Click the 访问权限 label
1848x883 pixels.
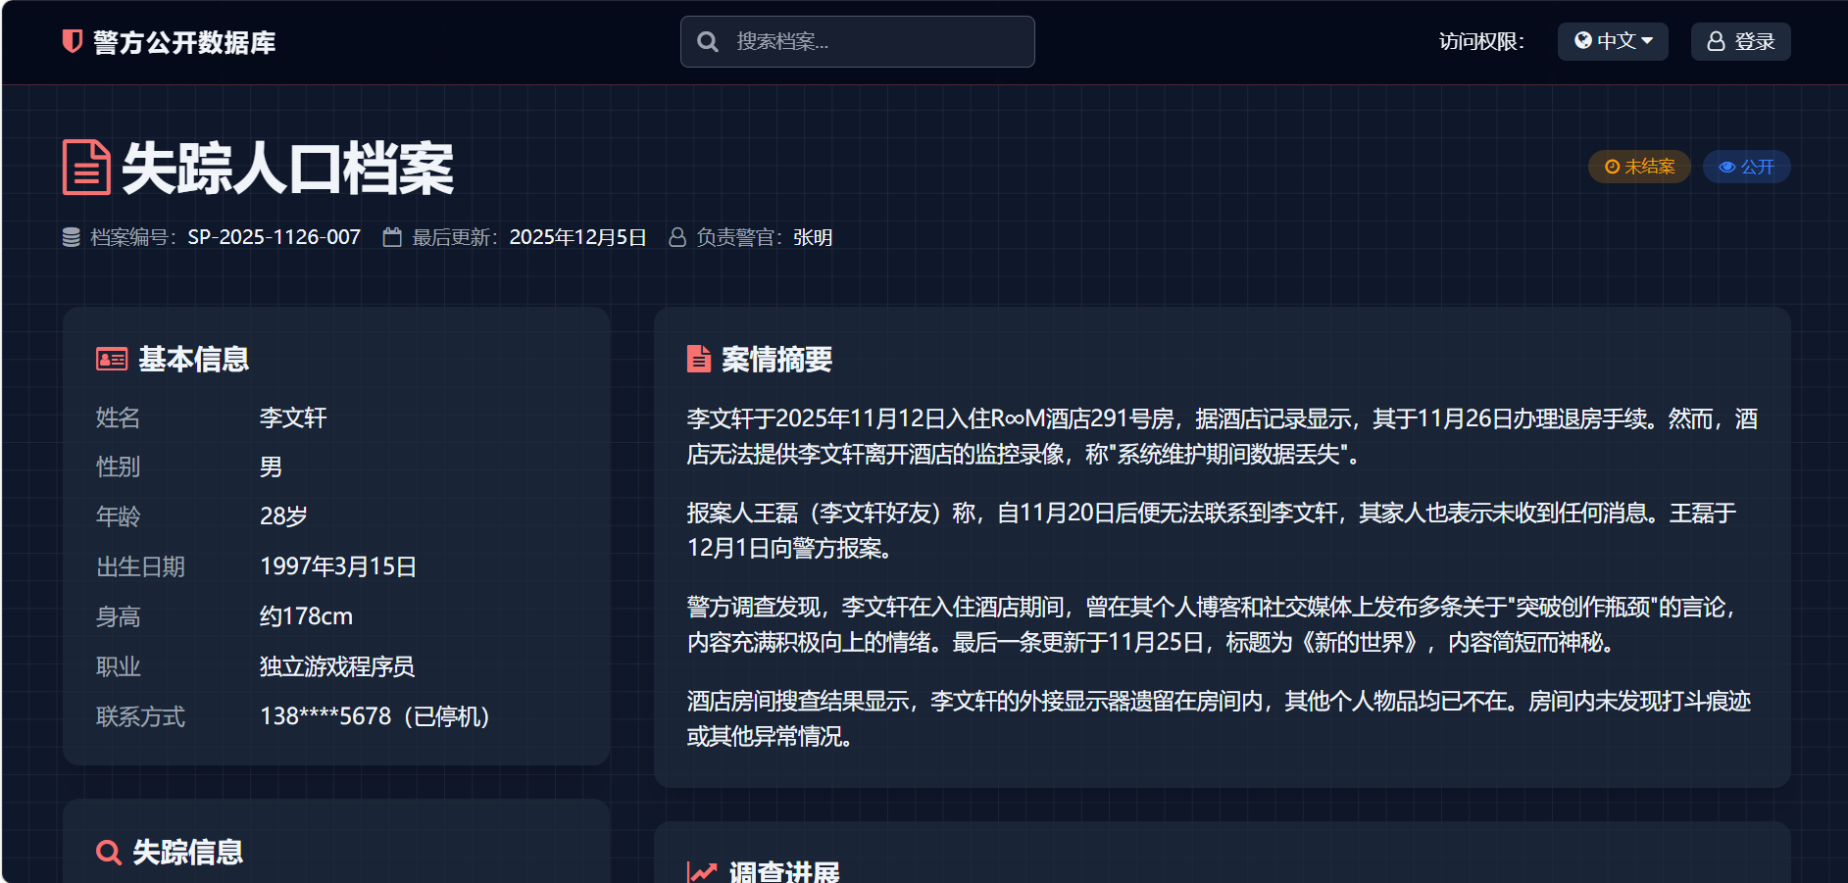(1481, 41)
